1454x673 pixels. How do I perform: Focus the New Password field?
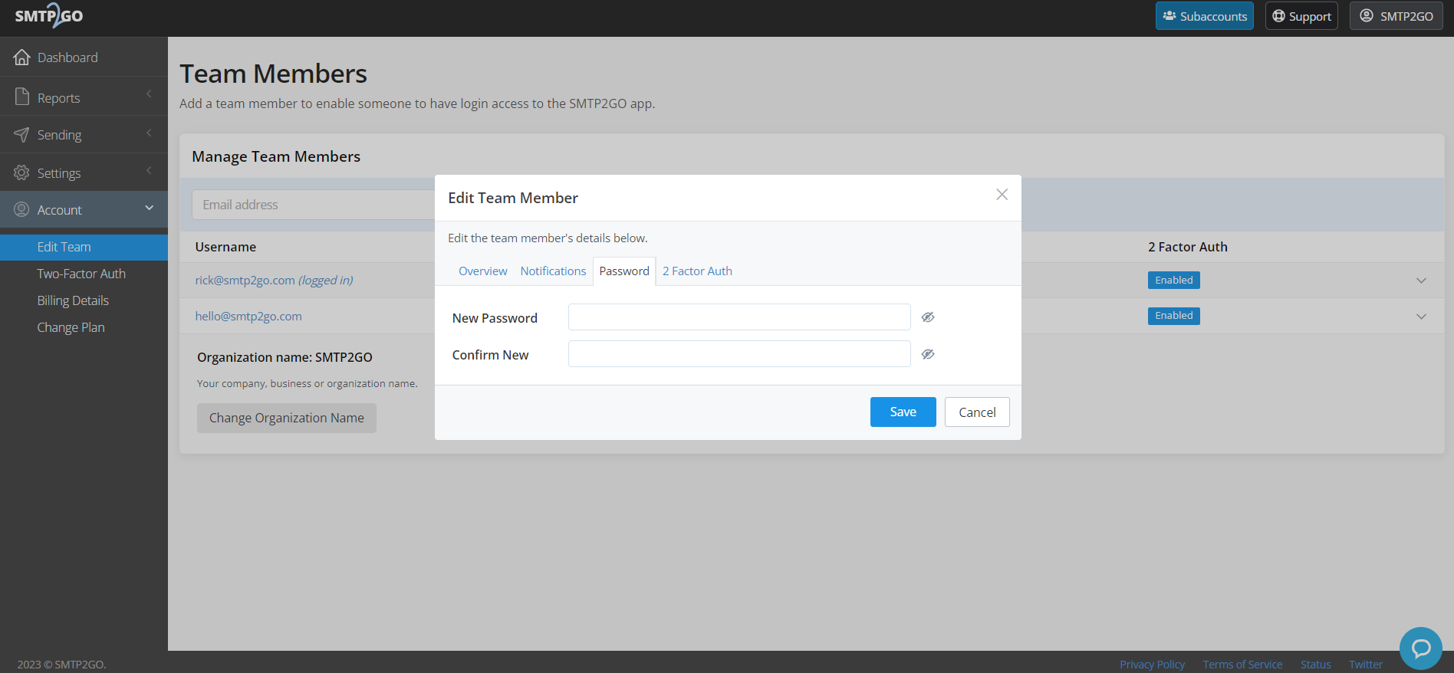point(739,317)
